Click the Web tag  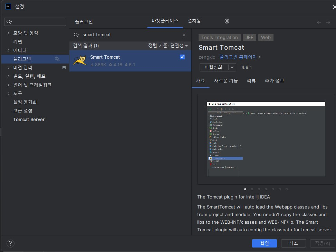(x=266, y=38)
